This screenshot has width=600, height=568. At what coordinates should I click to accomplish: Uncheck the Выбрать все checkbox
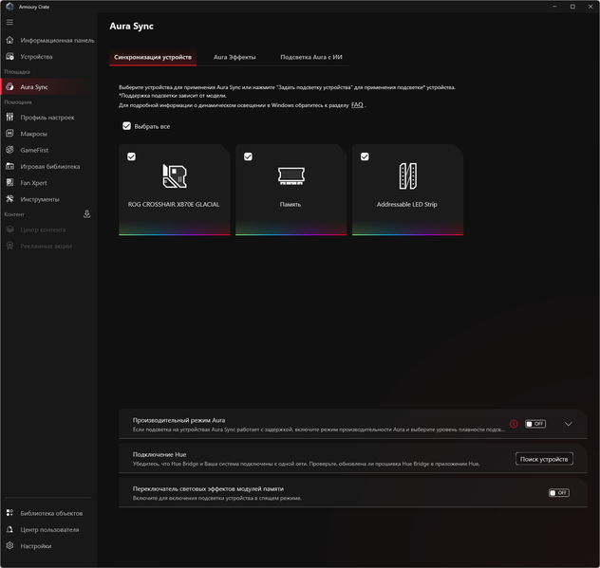pyautogui.click(x=126, y=126)
